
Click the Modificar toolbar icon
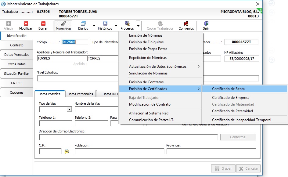click(26, 23)
